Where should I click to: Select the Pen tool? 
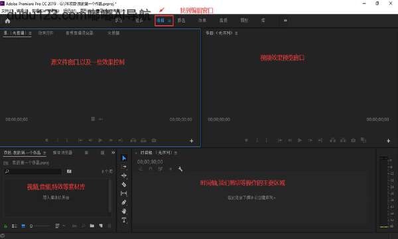(124, 202)
